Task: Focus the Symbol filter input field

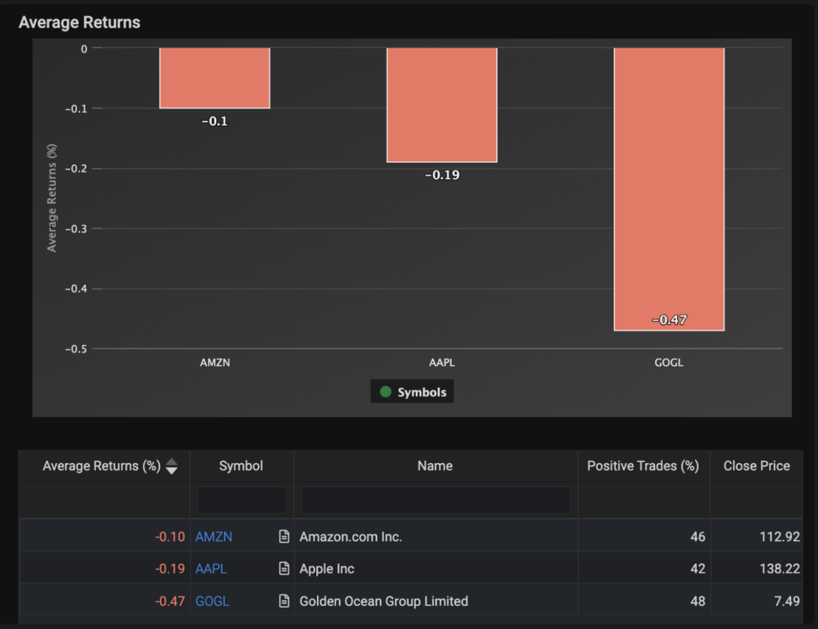Action: coord(242,500)
